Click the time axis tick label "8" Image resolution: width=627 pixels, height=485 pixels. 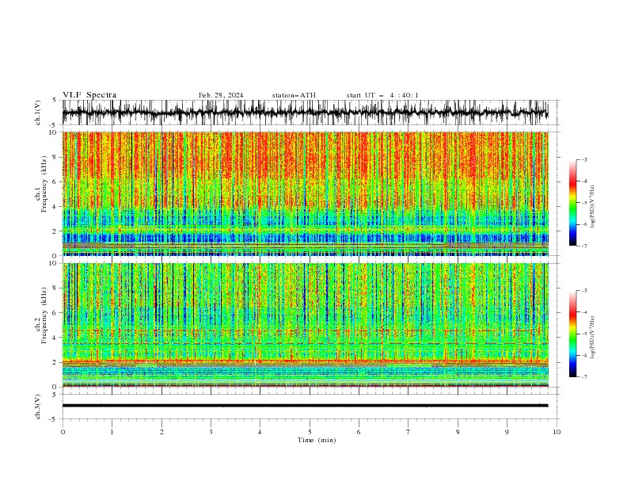point(458,432)
